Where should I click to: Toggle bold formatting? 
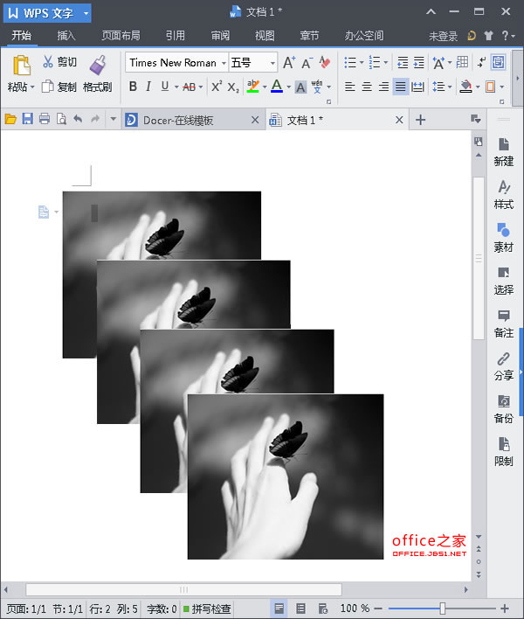tap(133, 87)
